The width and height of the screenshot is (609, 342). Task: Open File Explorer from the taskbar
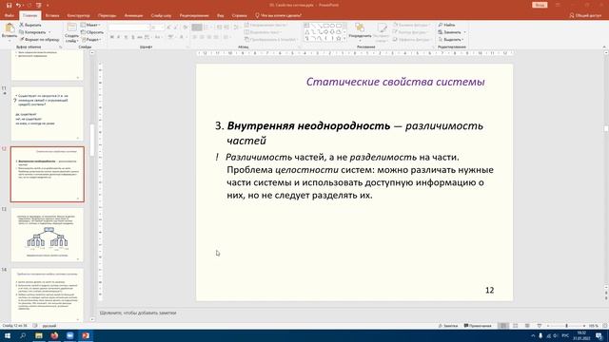coord(39,335)
